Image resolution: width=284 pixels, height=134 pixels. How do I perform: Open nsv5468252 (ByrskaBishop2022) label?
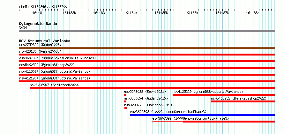pos(239,98)
